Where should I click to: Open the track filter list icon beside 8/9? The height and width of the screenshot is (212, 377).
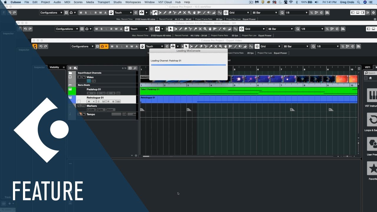[x=130, y=68]
